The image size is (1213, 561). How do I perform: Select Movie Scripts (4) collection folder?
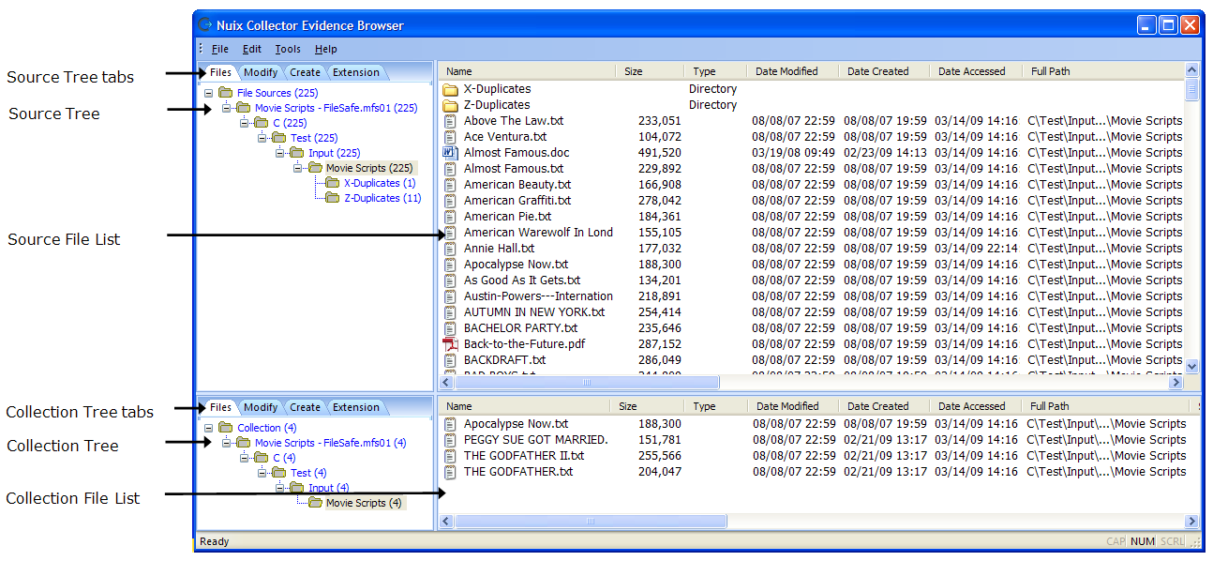[364, 503]
